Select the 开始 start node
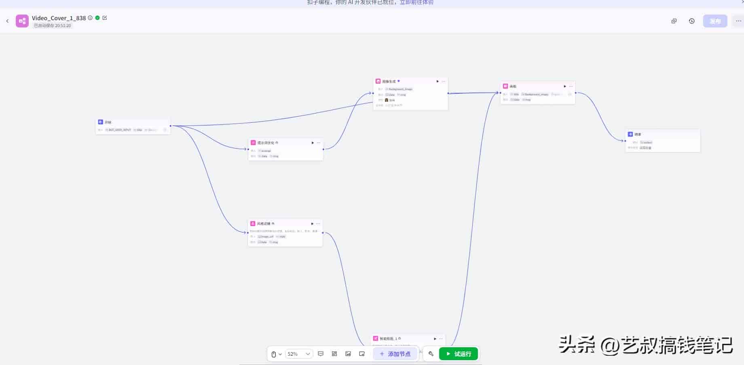This screenshot has width=744, height=365. (x=133, y=126)
